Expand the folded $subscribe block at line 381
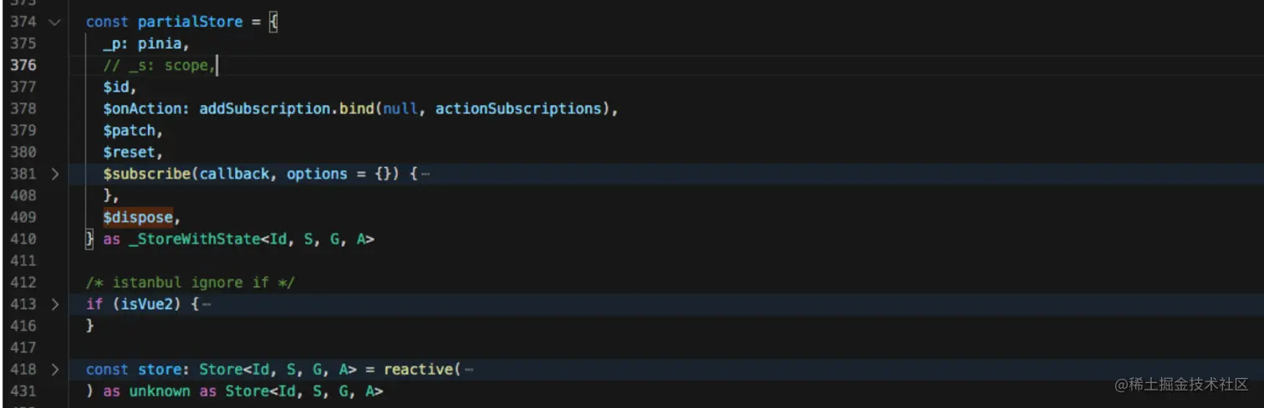The width and height of the screenshot is (1264, 408). pyautogui.click(x=55, y=174)
